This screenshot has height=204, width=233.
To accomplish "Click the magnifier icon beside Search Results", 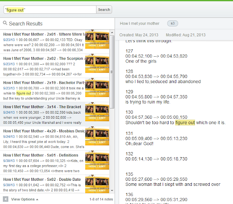I will pyautogui.click(x=5, y=23).
